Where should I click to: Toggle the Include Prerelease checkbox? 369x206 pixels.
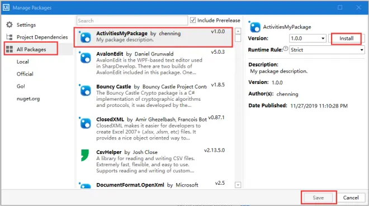(193, 20)
